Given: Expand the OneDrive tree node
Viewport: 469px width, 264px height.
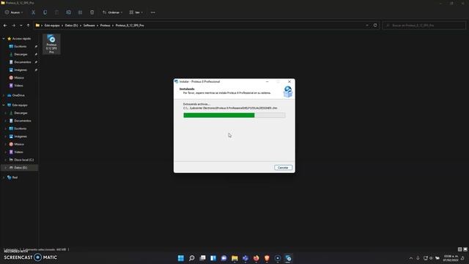Looking at the screenshot, I should pyautogui.click(x=4, y=95).
